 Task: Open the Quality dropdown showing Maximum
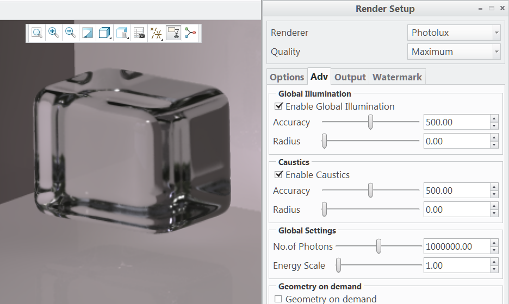(x=454, y=52)
